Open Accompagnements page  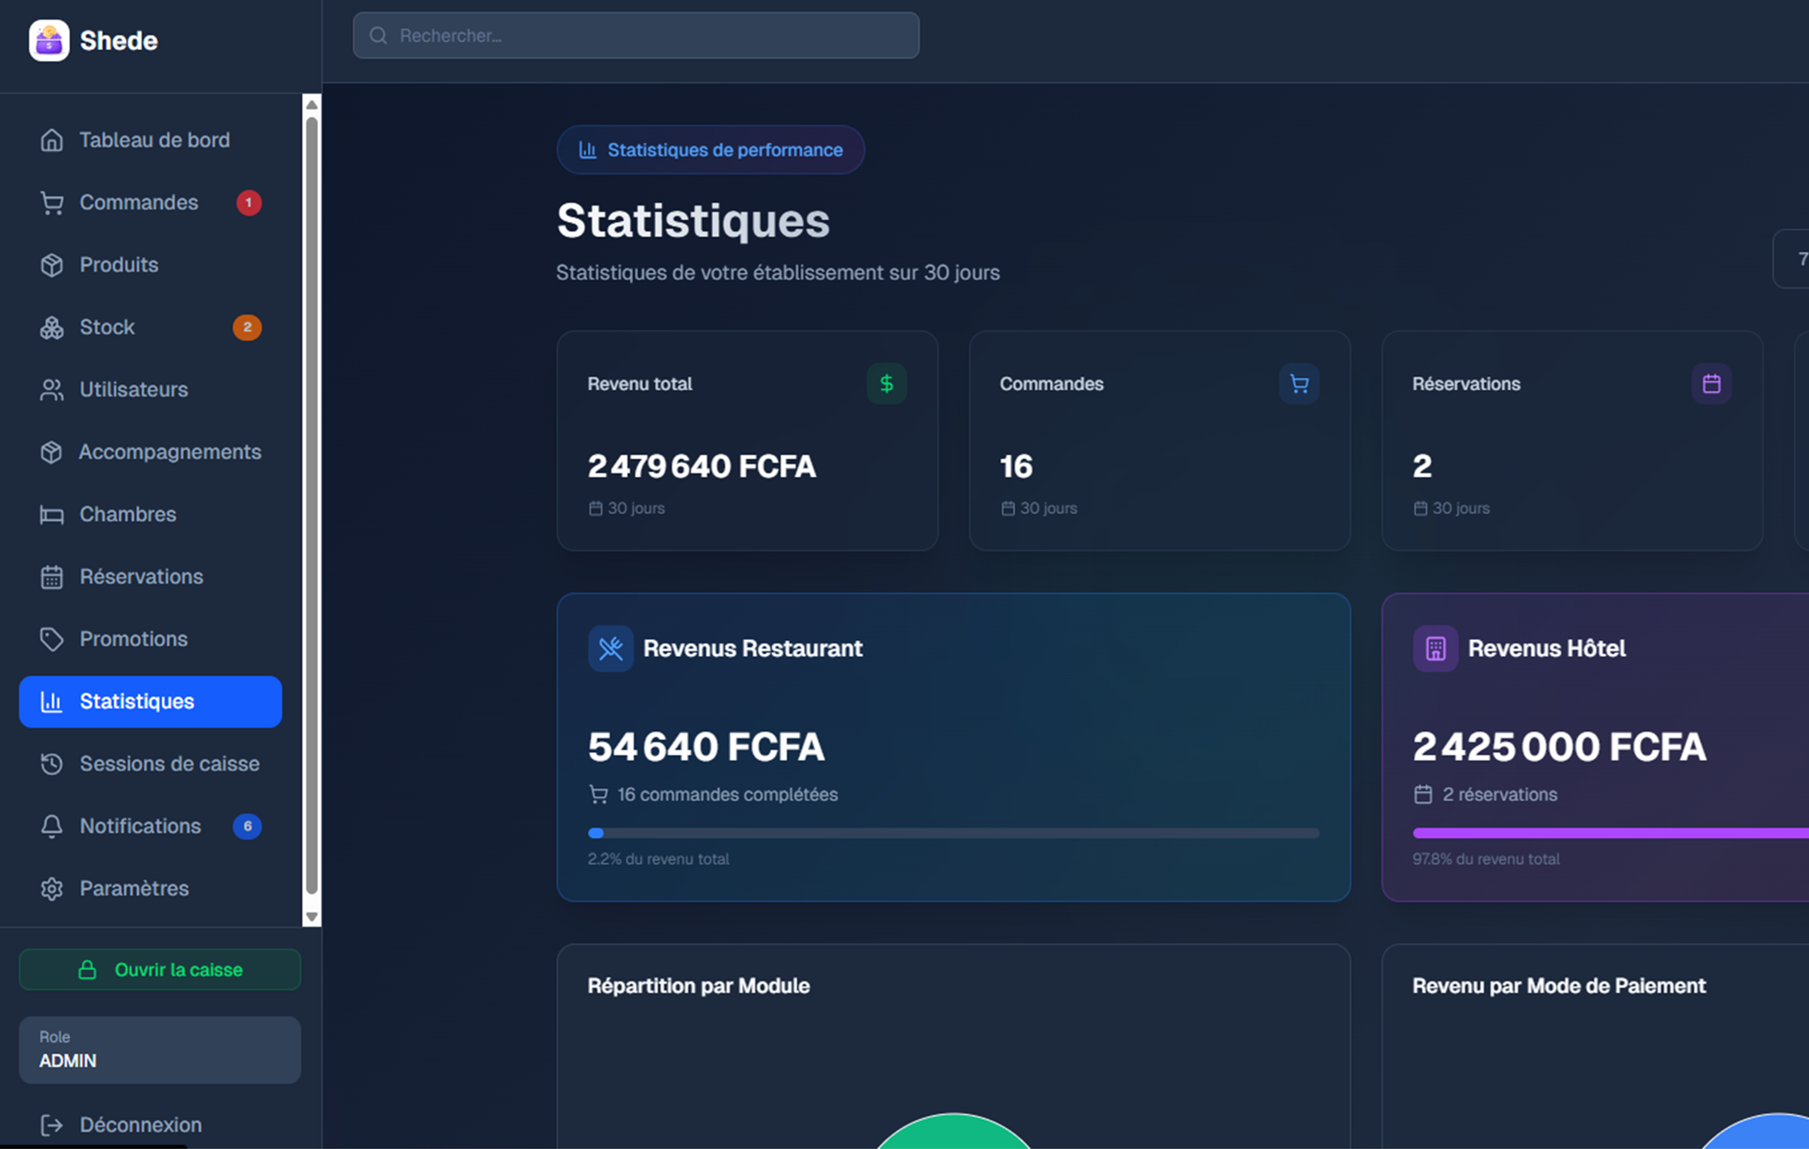coord(150,451)
